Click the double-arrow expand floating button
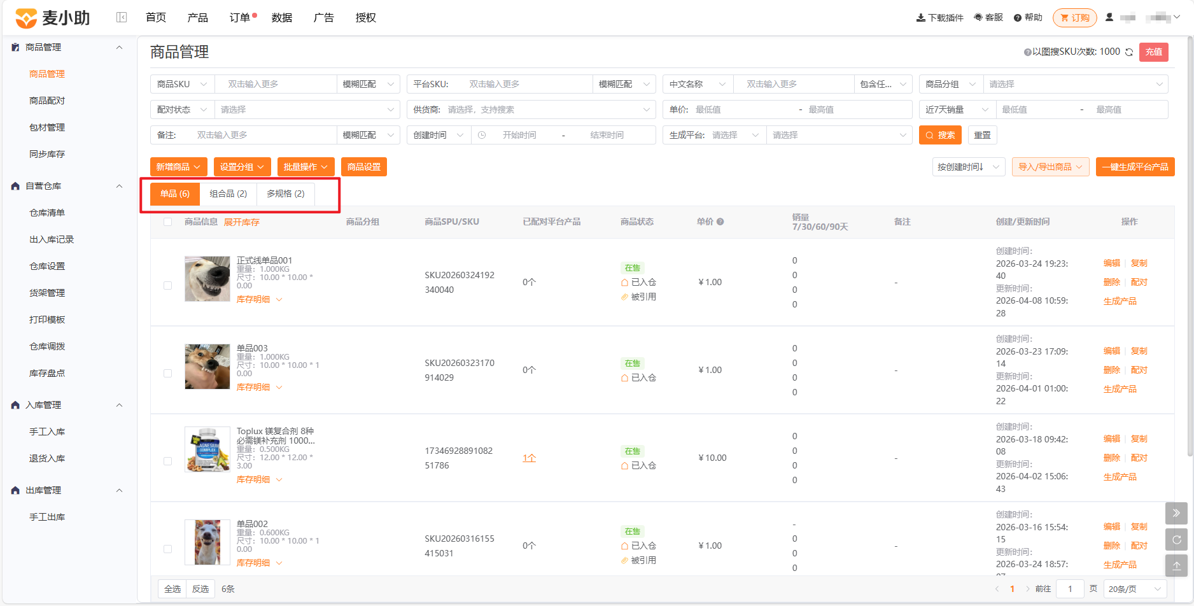This screenshot has width=1194, height=606. [x=1176, y=513]
